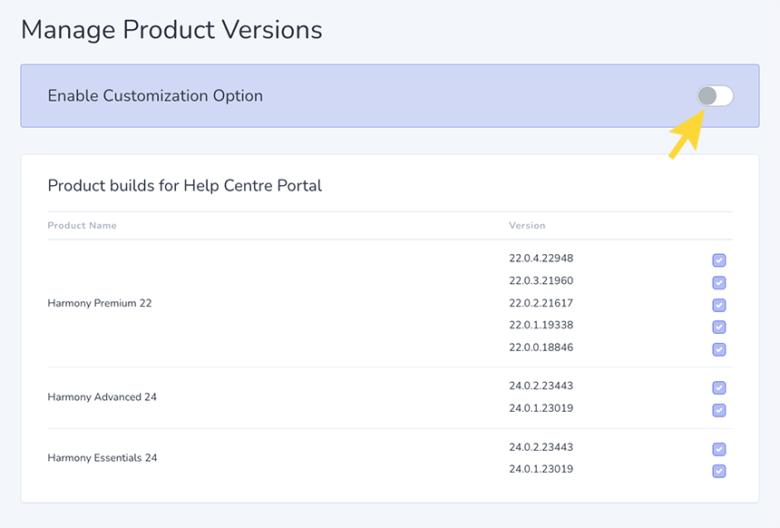Image resolution: width=780 pixels, height=528 pixels.
Task: Click the 22.0.4.22948 version number text
Action: [x=541, y=259]
